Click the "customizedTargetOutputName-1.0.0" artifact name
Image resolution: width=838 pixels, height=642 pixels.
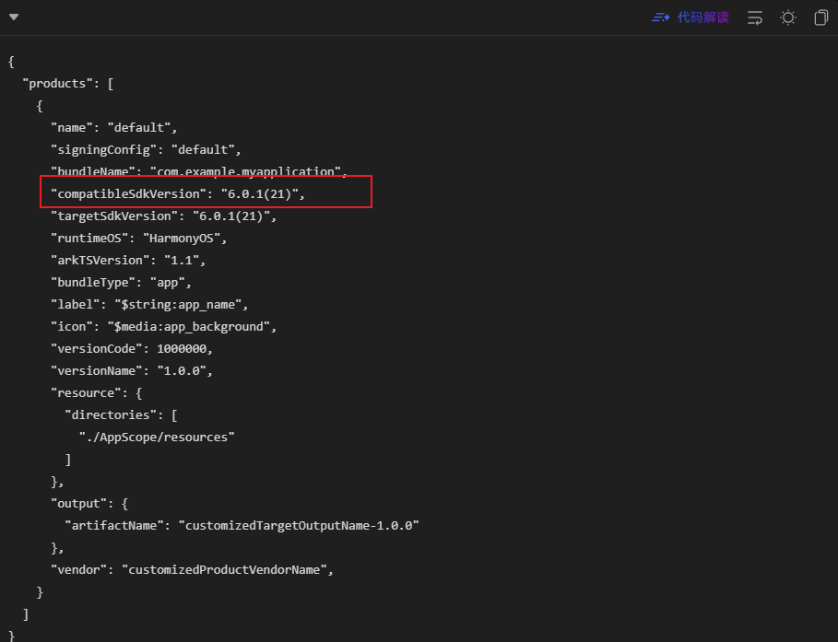click(300, 526)
